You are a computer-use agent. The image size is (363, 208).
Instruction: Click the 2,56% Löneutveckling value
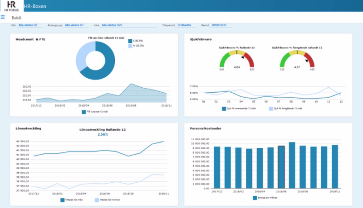click(x=103, y=134)
